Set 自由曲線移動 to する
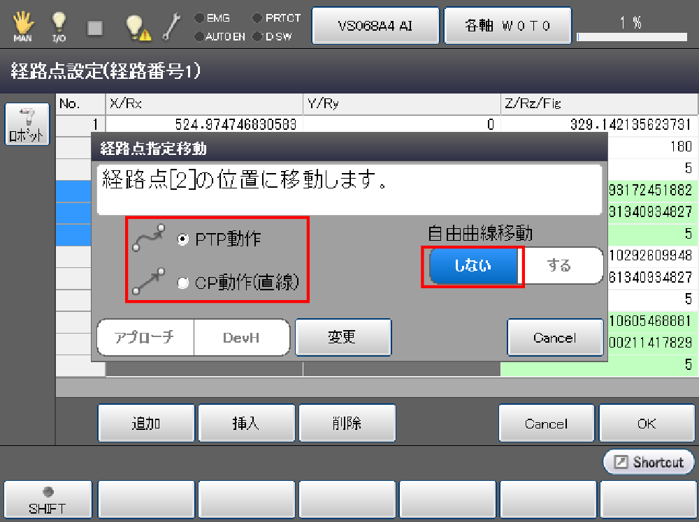Screen dimensions: 699x522 (559, 265)
